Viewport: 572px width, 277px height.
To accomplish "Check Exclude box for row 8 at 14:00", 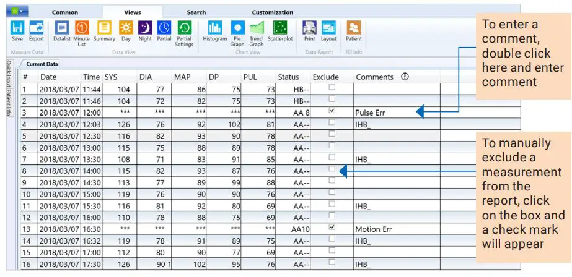I will tap(332, 169).
